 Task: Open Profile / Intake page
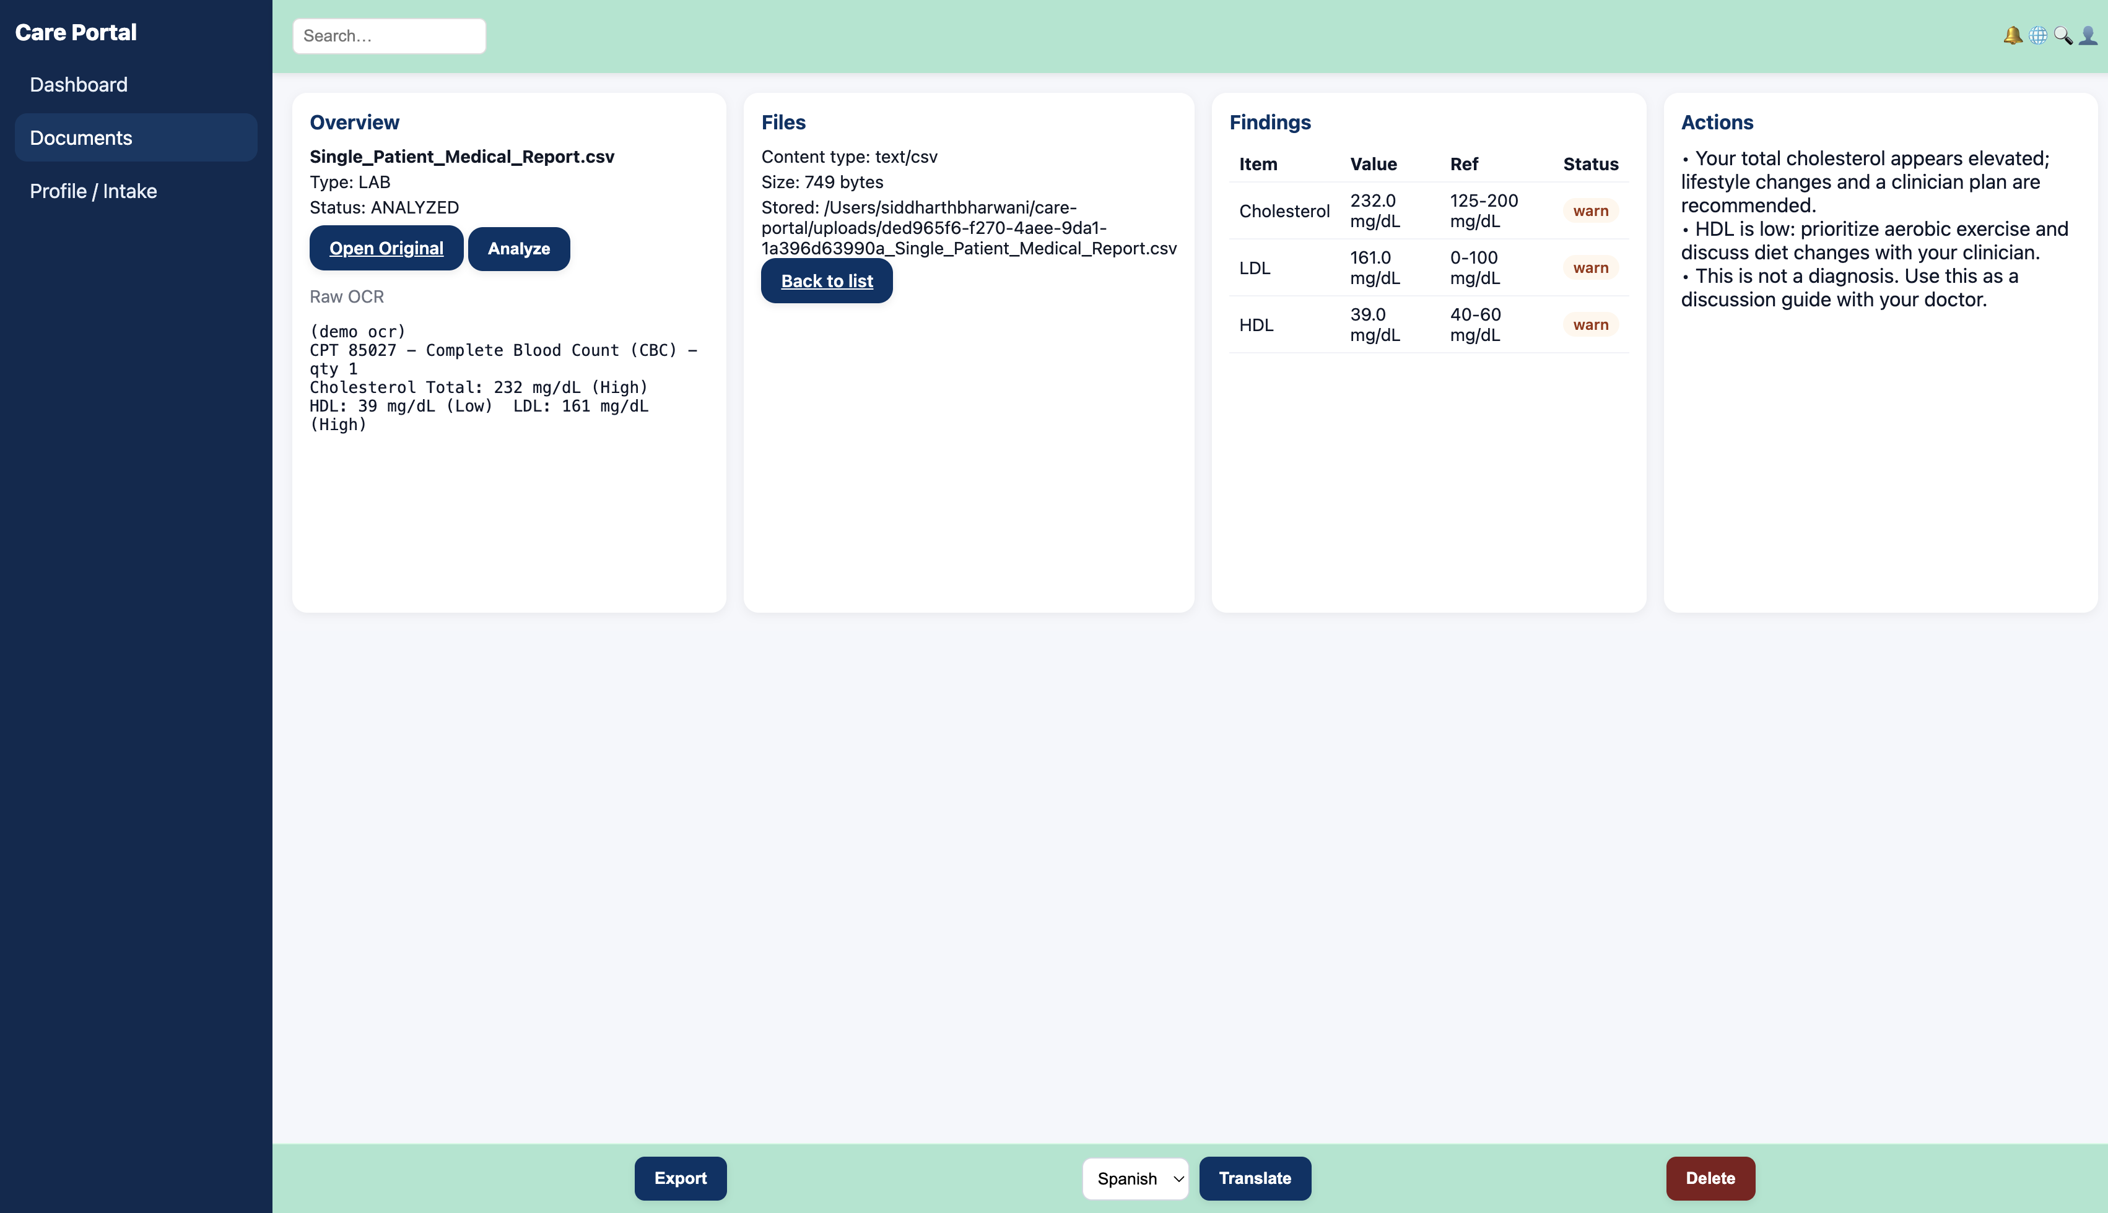coord(94,191)
